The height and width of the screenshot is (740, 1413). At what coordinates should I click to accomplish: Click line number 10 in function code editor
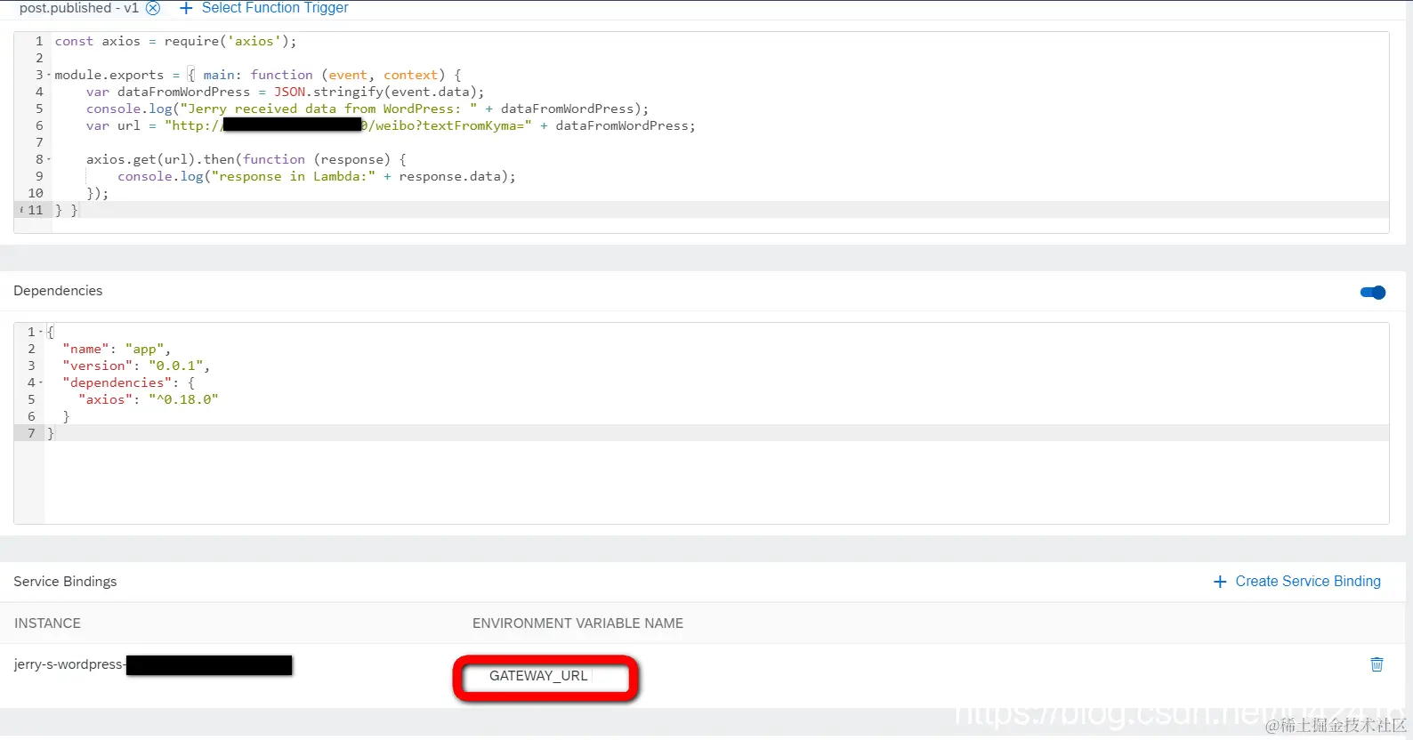click(36, 193)
